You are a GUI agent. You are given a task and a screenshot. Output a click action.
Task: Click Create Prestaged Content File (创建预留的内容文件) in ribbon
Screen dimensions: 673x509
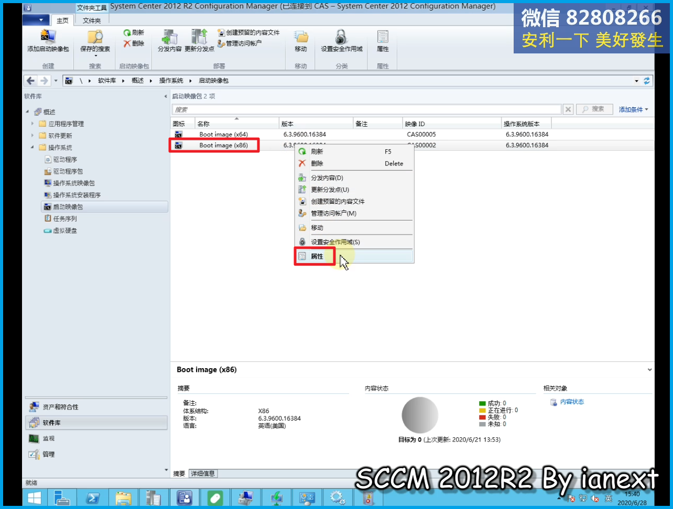point(248,32)
